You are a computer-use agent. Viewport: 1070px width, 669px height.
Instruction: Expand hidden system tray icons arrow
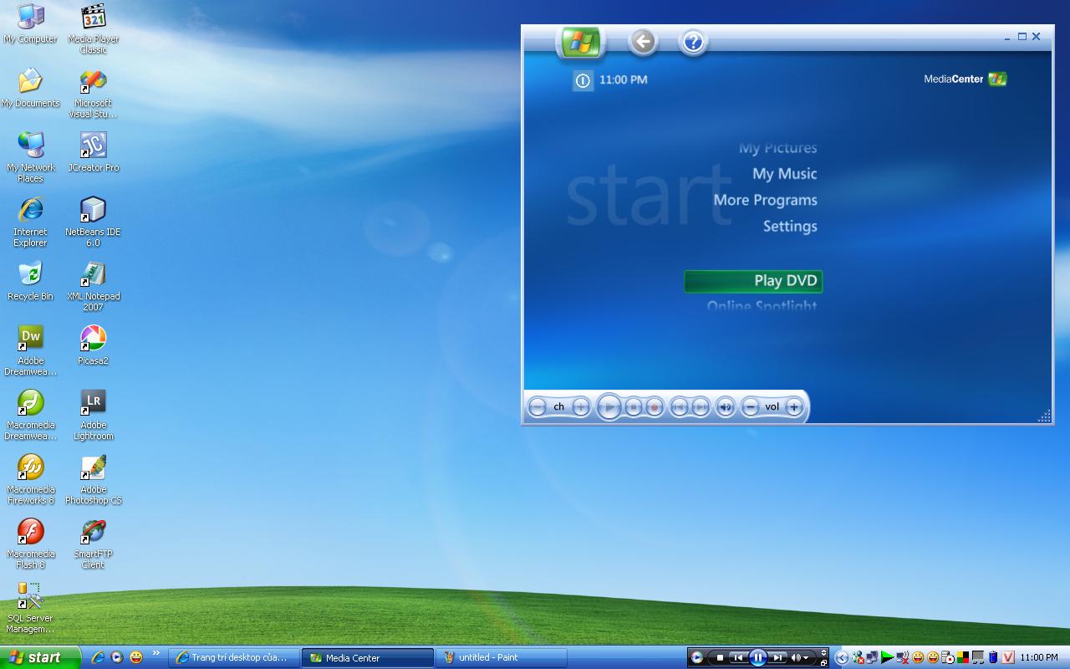pyautogui.click(x=843, y=657)
